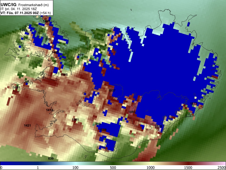Image resolution: width=226 pixels, height=170 pixels.
Task: Click the map value label 283
Action: 24,30
